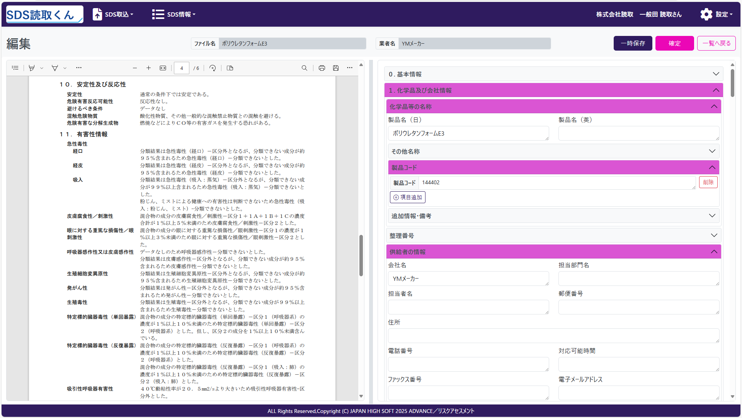Click the fit to width icon

coord(163,68)
